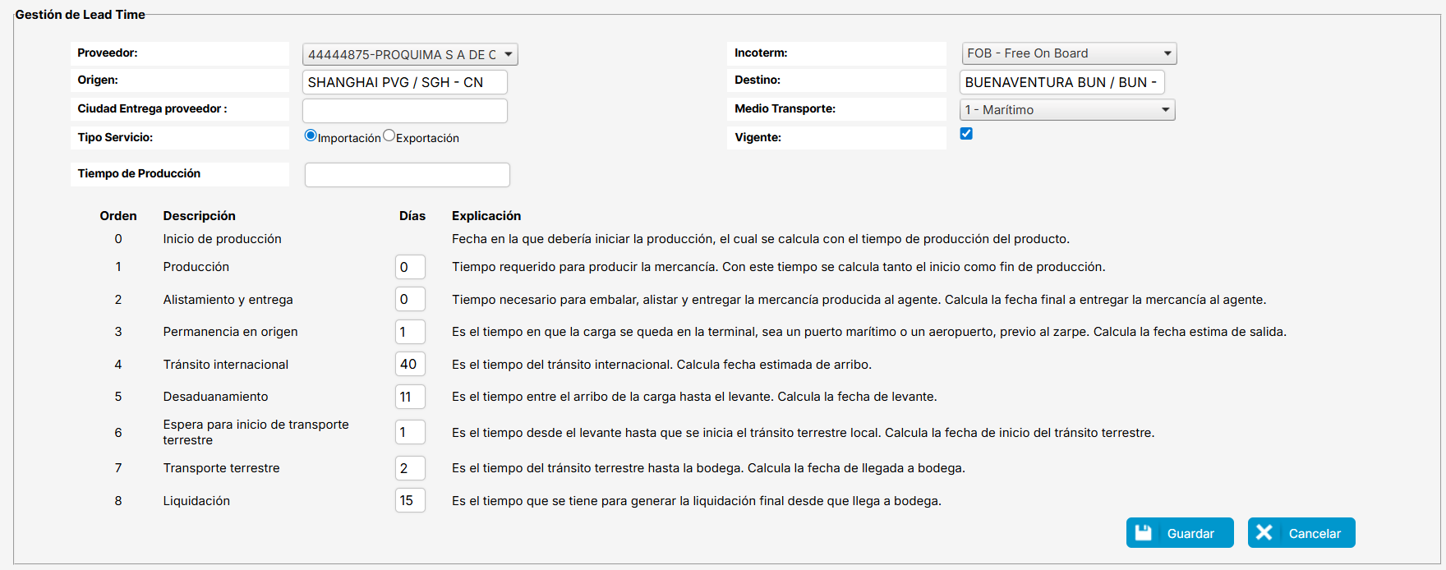Select the Importación radio button

[311, 136]
